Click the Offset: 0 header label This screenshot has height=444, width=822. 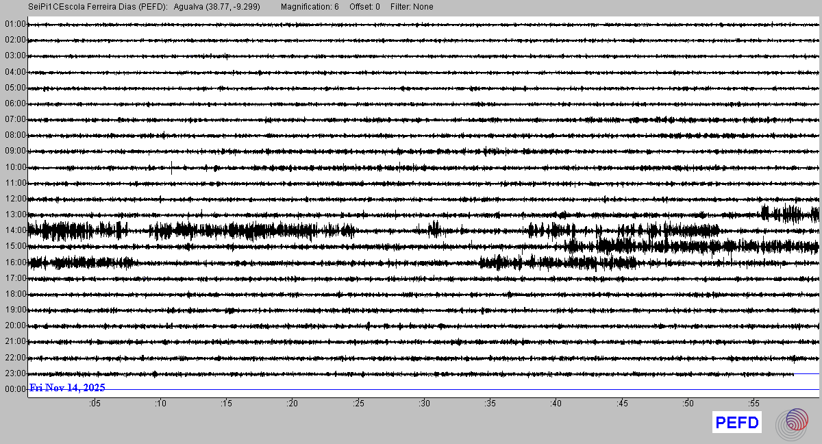point(364,7)
